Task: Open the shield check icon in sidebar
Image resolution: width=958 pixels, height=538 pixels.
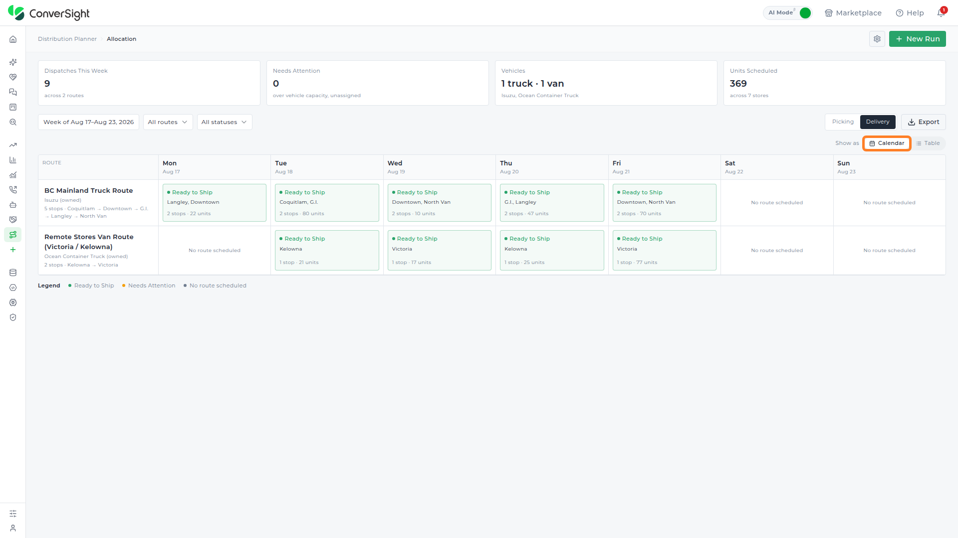Action: 13,317
